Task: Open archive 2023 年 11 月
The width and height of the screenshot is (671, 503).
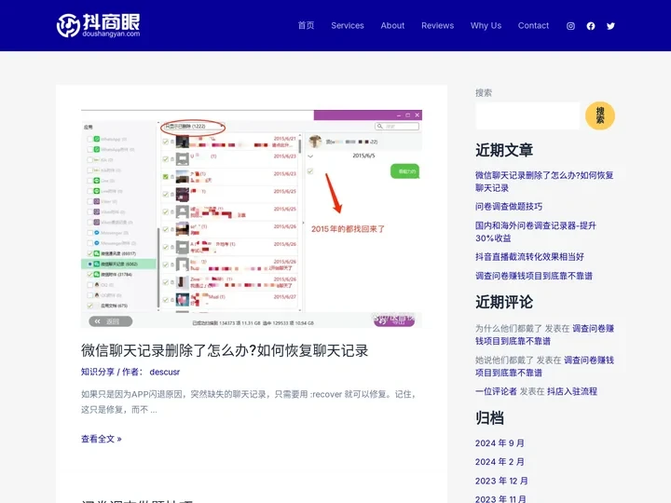Action: click(x=500, y=498)
